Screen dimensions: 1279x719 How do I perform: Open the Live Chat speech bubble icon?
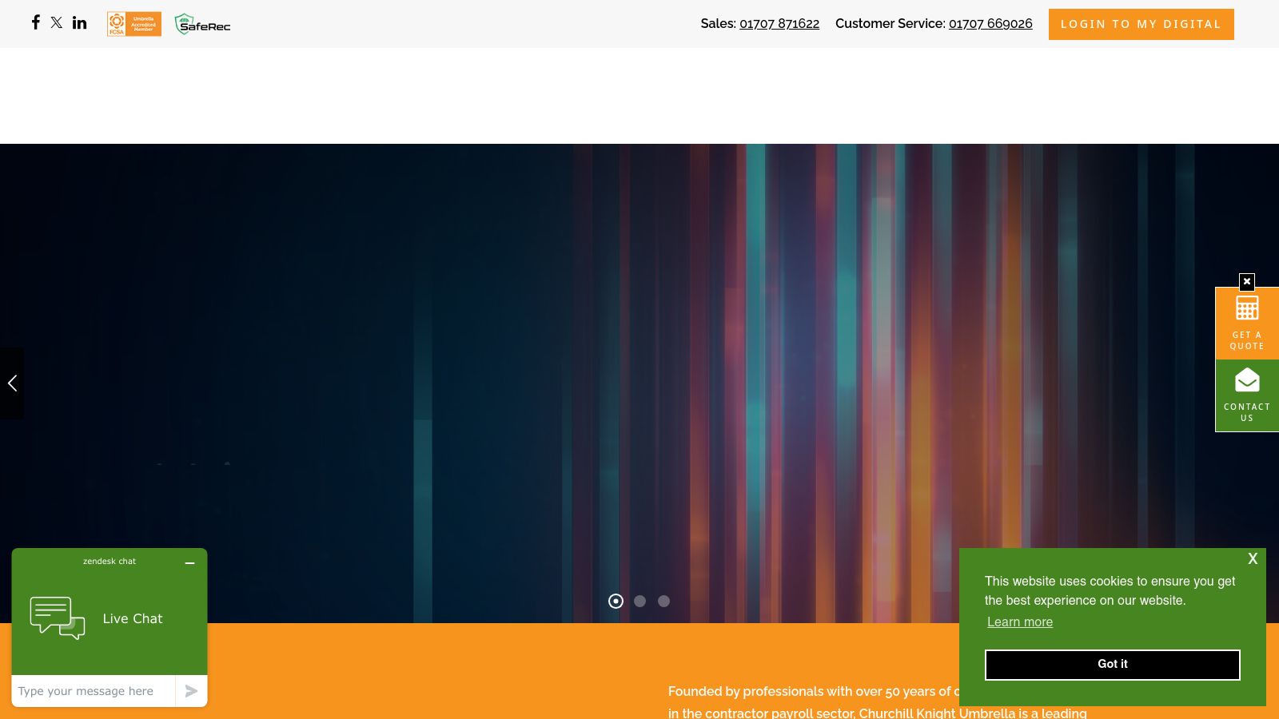(56, 618)
